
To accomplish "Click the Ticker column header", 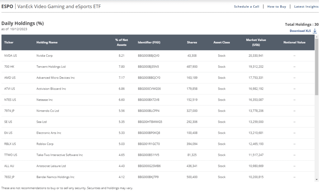I will [x=9, y=42].
